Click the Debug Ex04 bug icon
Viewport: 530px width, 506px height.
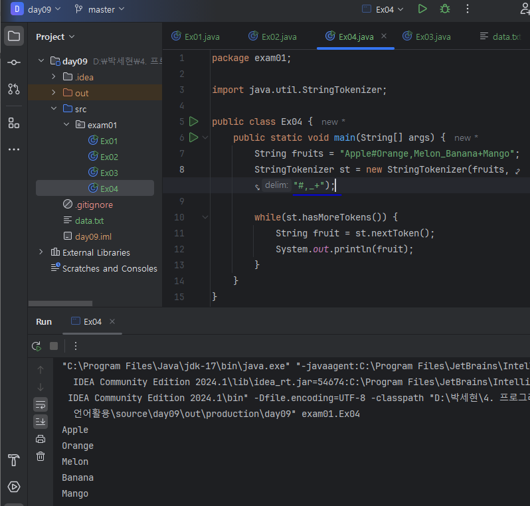pyautogui.click(x=444, y=9)
